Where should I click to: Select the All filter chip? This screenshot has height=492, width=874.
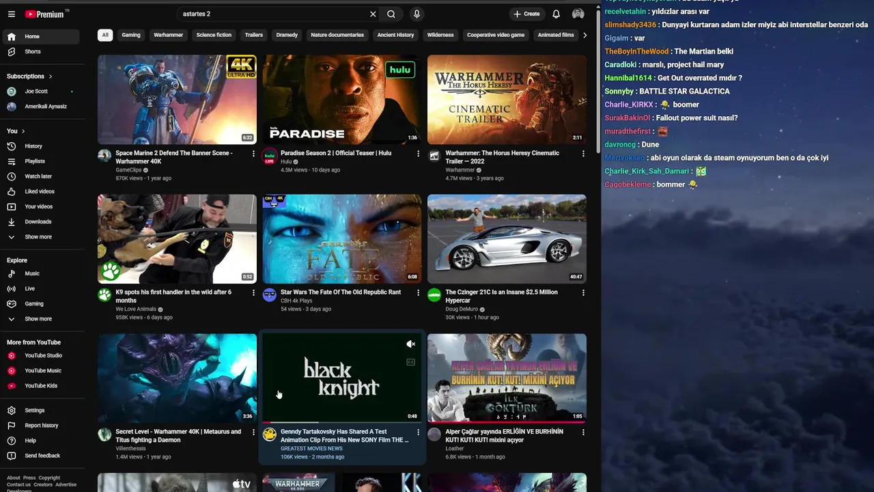(105, 35)
